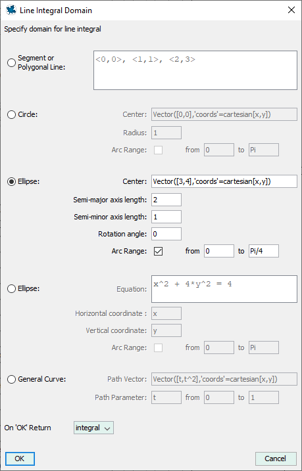Close the Line Integral Domain dialog
The height and width of the screenshot is (471, 302).
(x=291, y=11)
